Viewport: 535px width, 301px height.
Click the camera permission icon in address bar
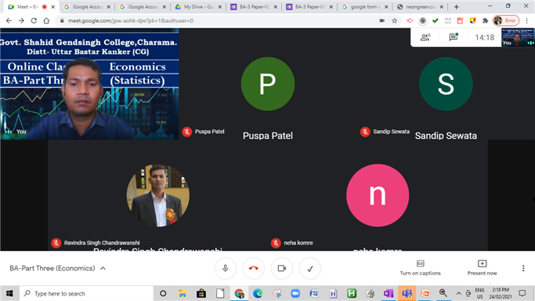pyautogui.click(x=381, y=21)
